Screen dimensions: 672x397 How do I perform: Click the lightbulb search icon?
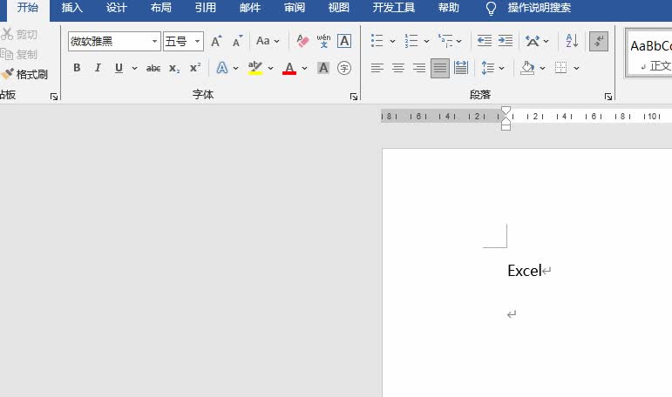click(x=491, y=9)
